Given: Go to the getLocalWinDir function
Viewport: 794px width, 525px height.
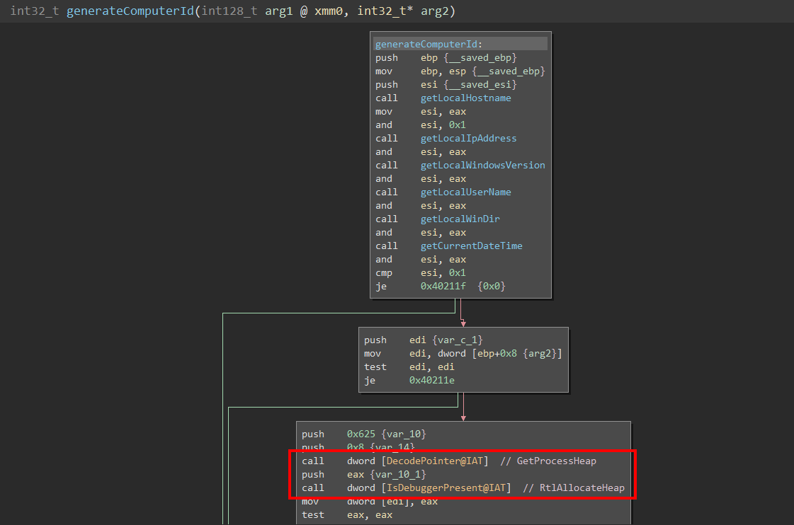Looking at the screenshot, I should pos(460,219).
